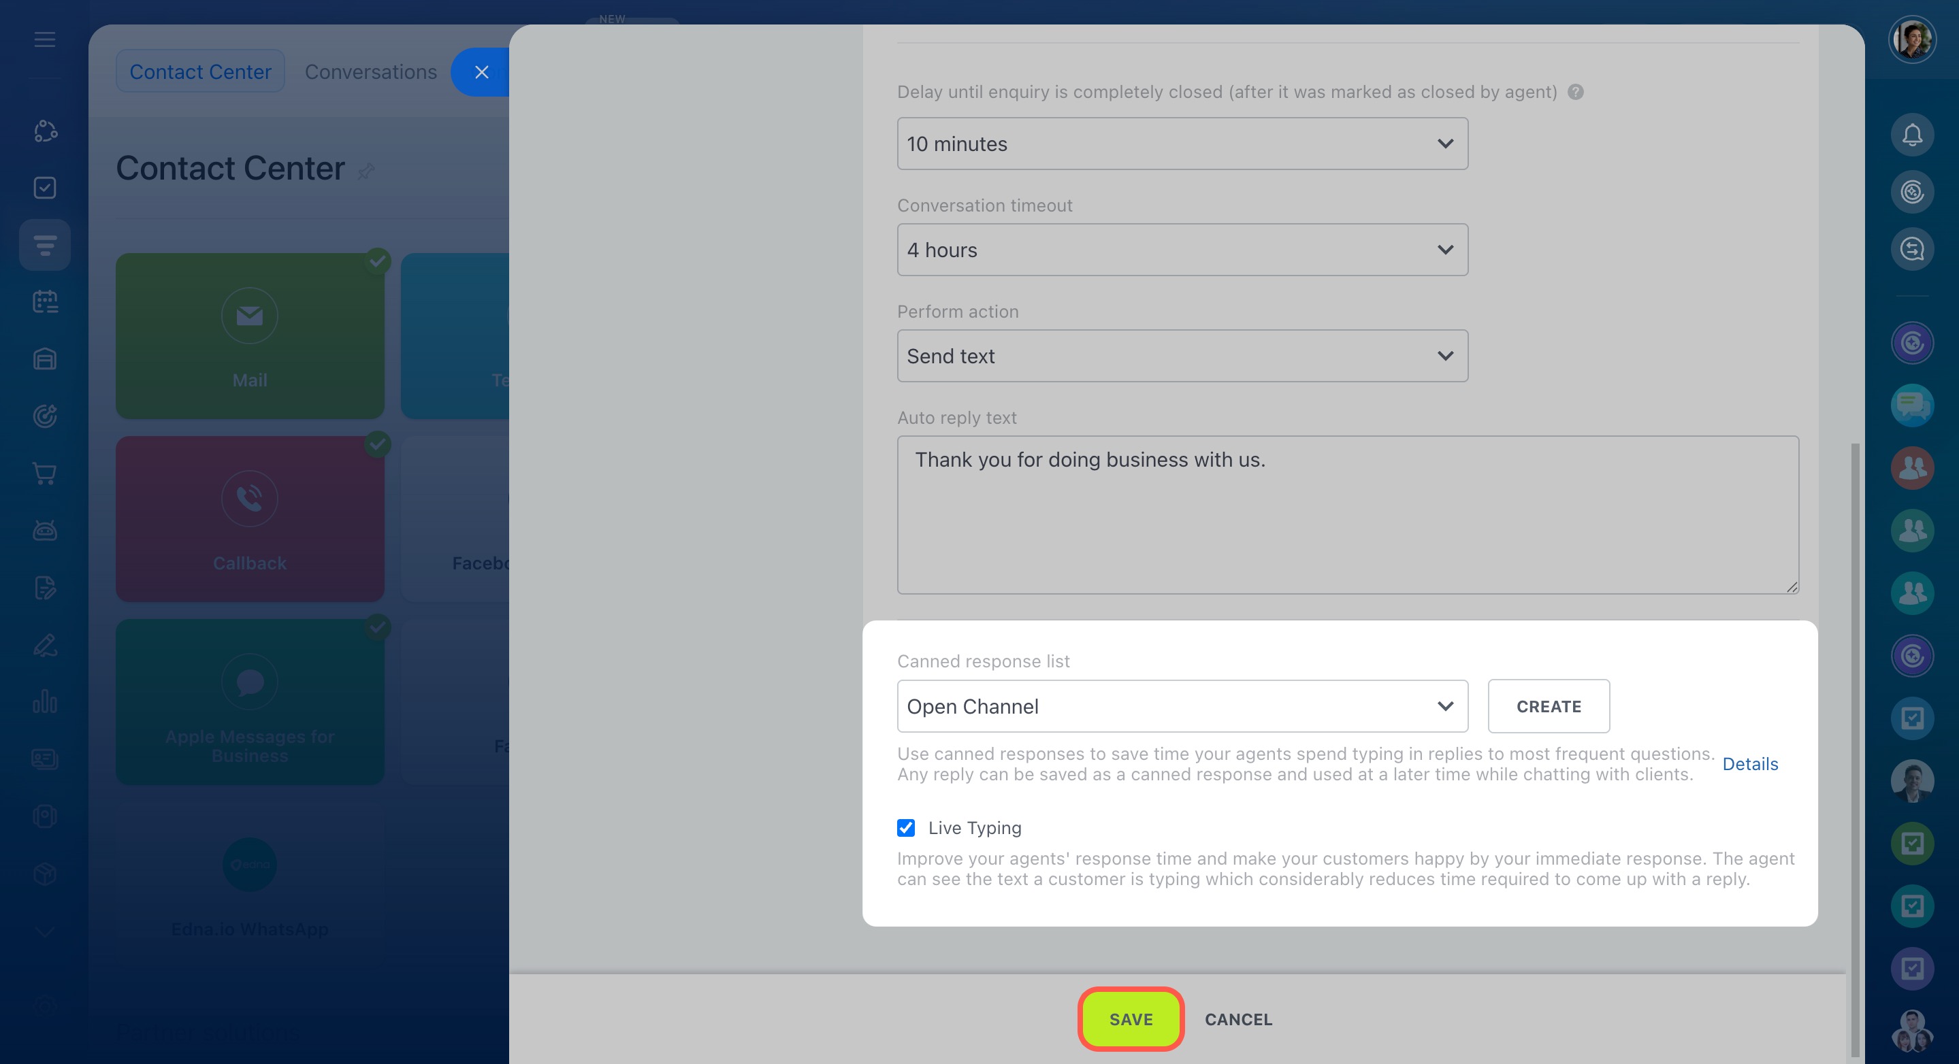1959x1064 pixels.
Task: Open the Drive storage icon in left sidebar
Action: click(45, 359)
